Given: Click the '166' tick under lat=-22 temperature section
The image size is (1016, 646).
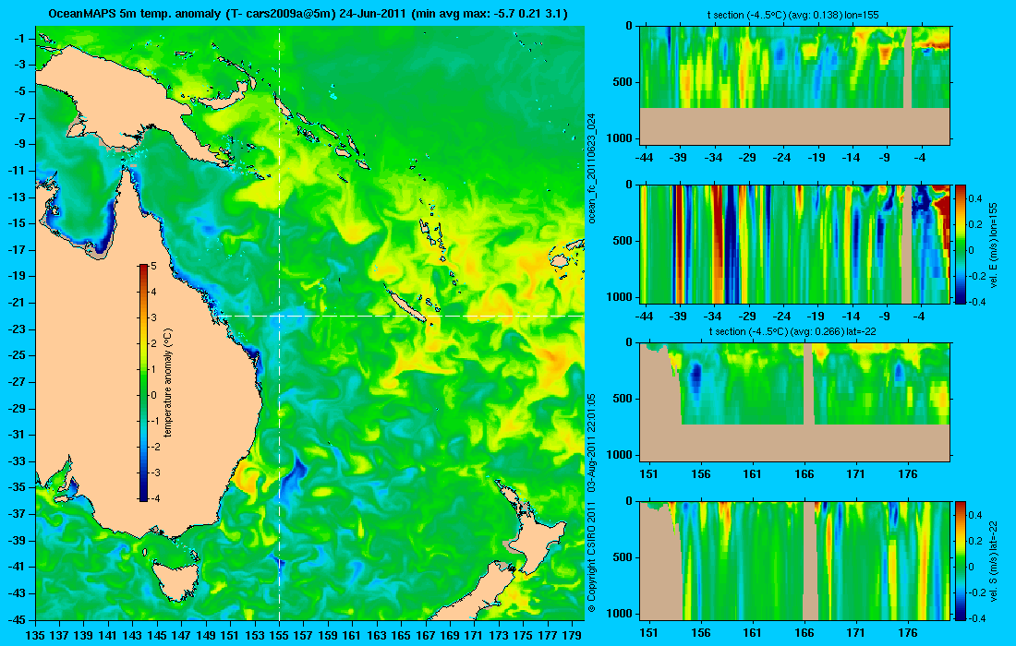Looking at the screenshot, I should point(804,473).
